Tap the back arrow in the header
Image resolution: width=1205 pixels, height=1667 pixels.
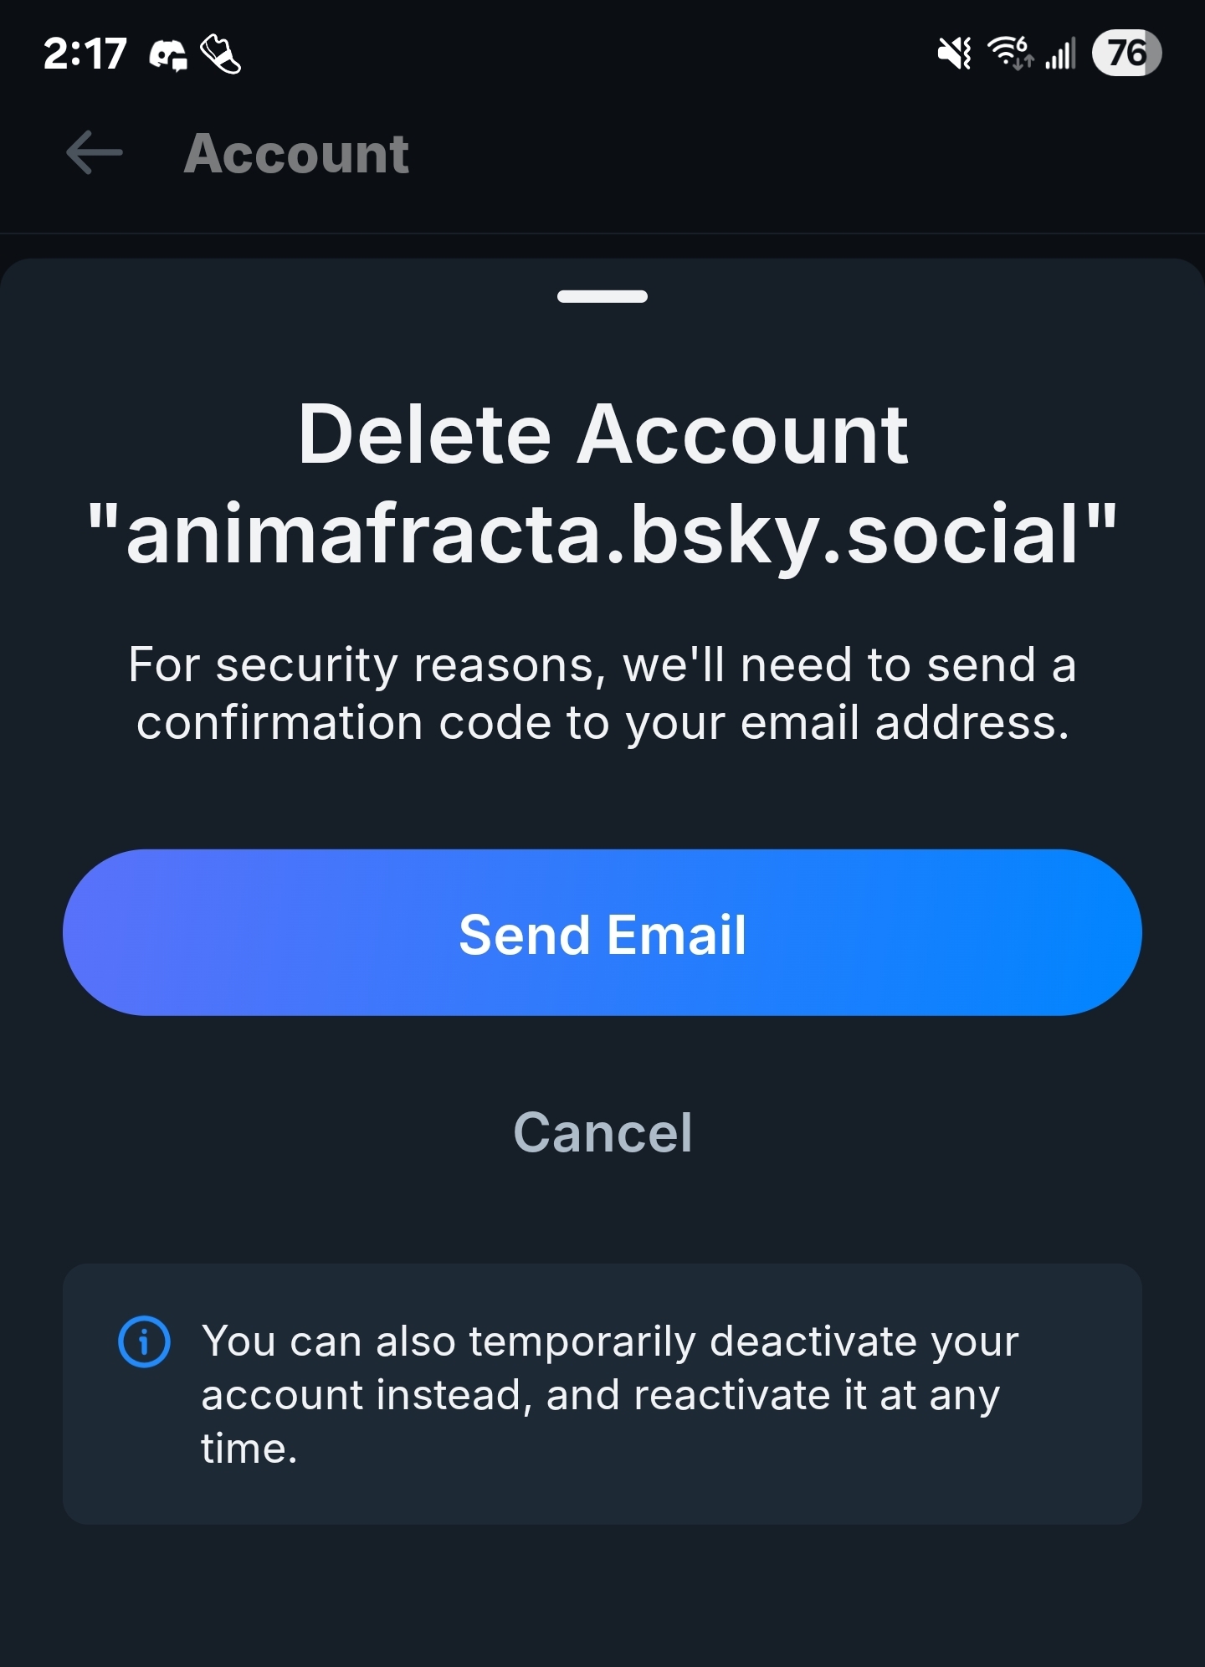coord(95,153)
